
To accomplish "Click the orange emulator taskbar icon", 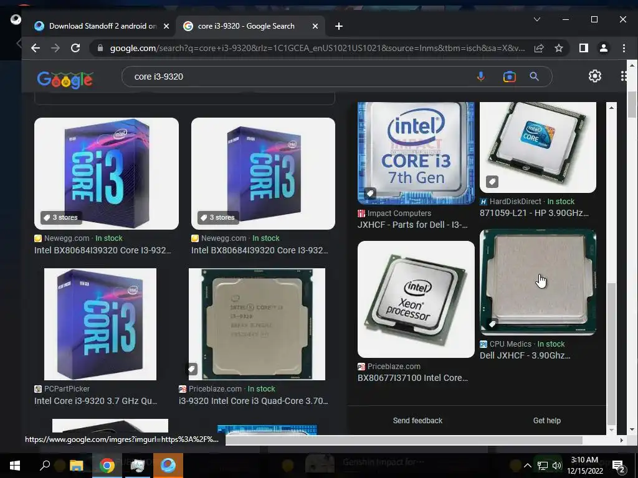I will click(168, 466).
